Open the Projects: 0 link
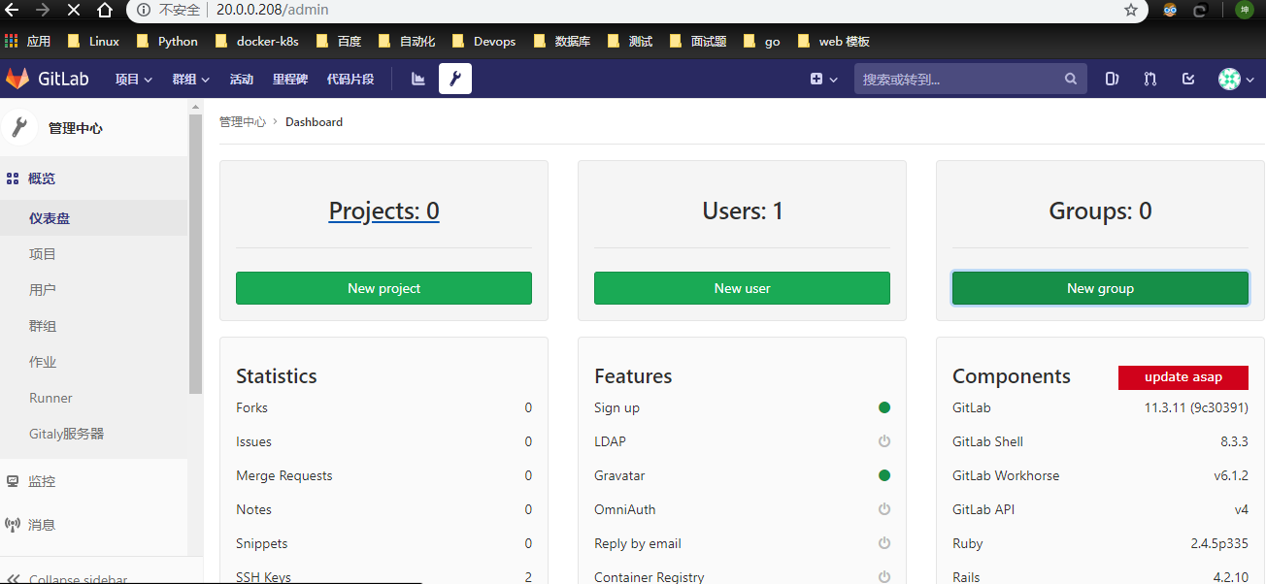 383,211
